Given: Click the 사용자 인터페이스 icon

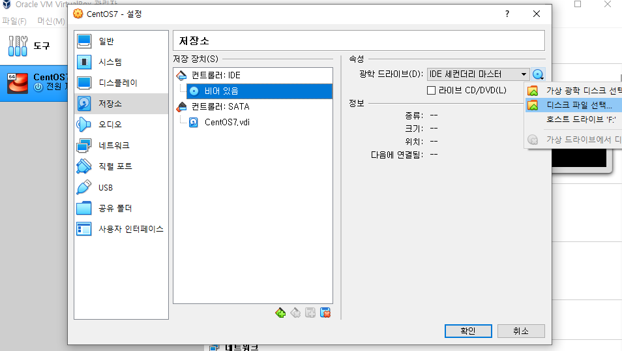Looking at the screenshot, I should 83,229.
